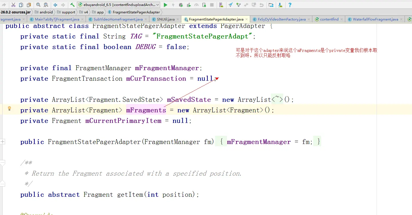The image size is (412, 215).
Task: Switch to MainTabByTjFragment.java tab
Action: (57, 19)
